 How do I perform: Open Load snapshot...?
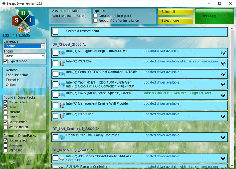tap(18, 75)
